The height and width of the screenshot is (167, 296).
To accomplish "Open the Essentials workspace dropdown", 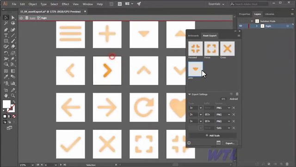I will (216, 4).
